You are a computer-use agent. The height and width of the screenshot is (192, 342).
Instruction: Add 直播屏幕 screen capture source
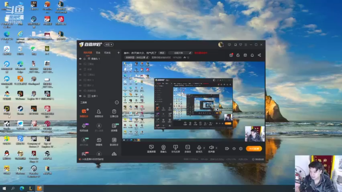pyautogui.click(x=151, y=148)
